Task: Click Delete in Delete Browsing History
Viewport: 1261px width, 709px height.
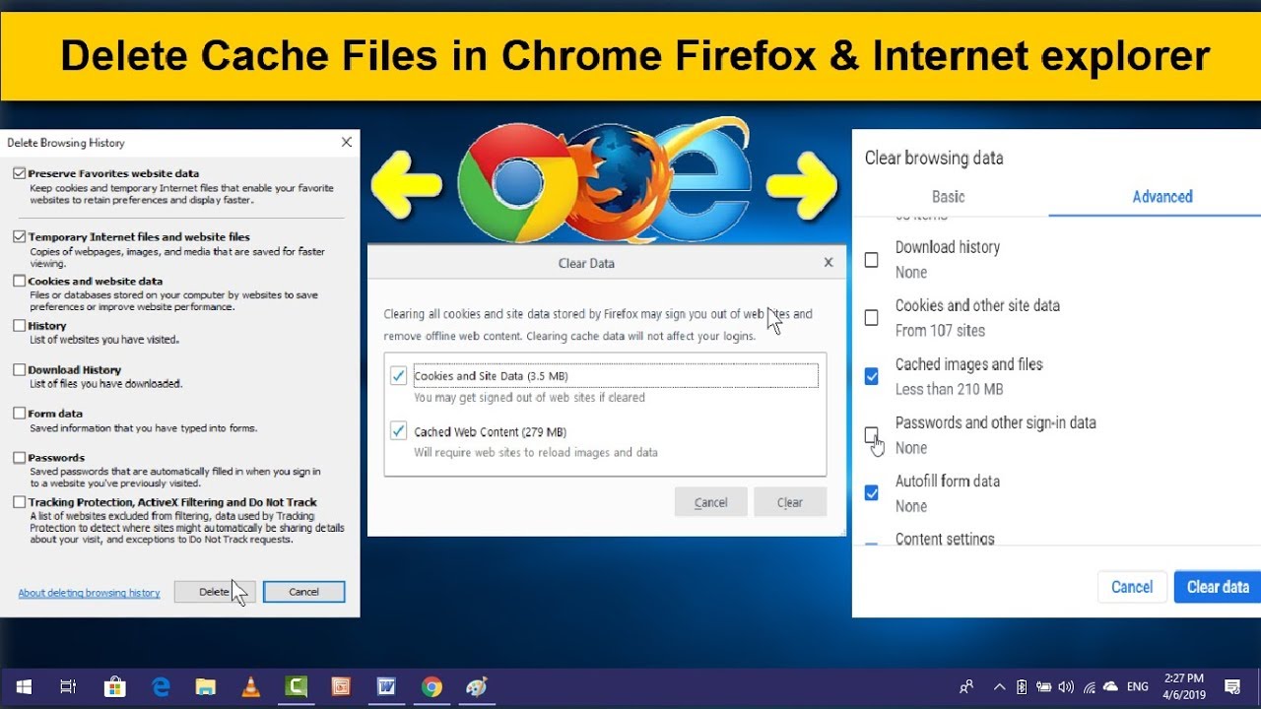Action: tap(215, 592)
